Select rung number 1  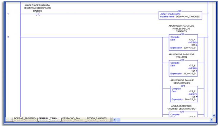8,14
